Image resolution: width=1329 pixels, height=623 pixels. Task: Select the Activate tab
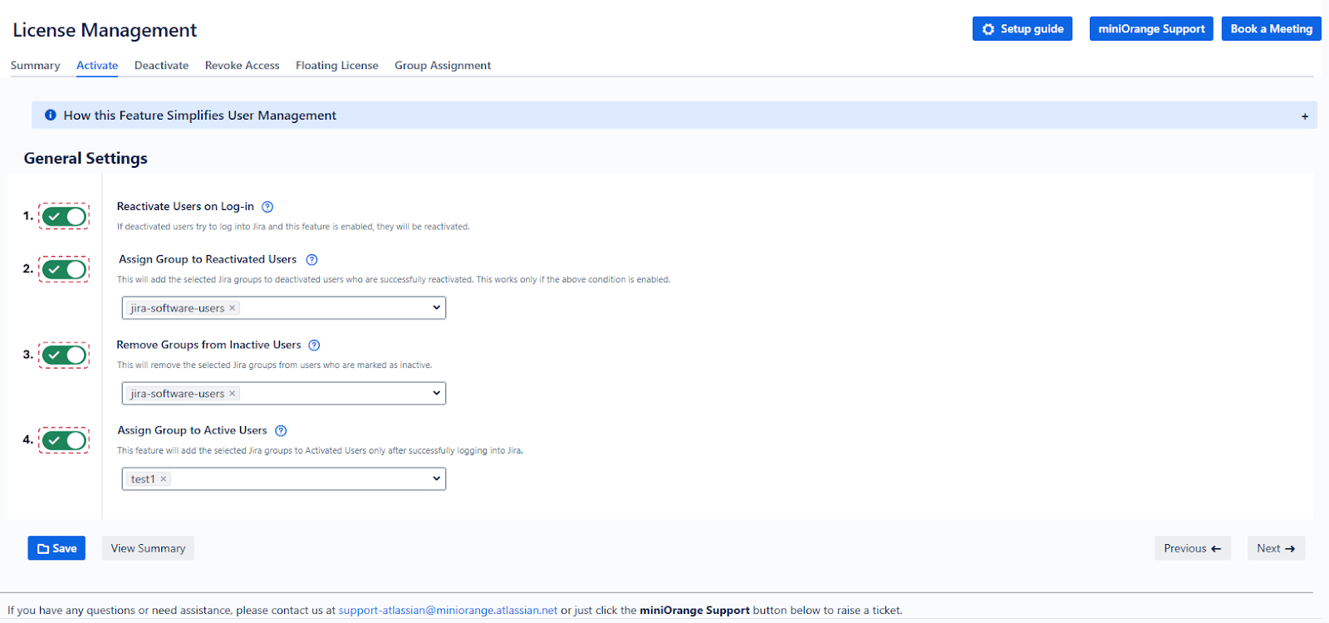coord(97,66)
